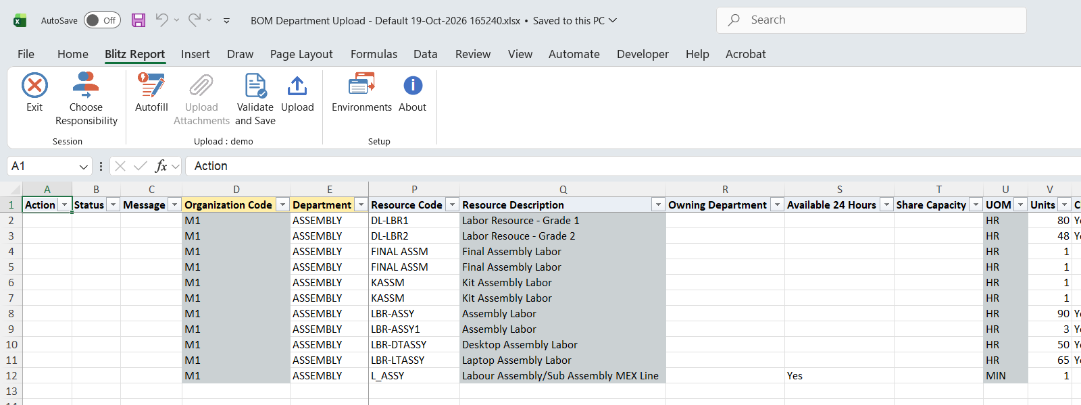Switch to the Home tab
The height and width of the screenshot is (405, 1081).
[x=73, y=54]
